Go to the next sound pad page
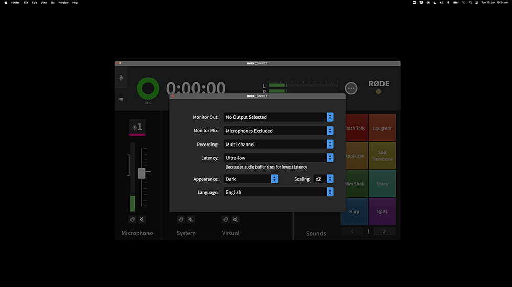 click(385, 231)
